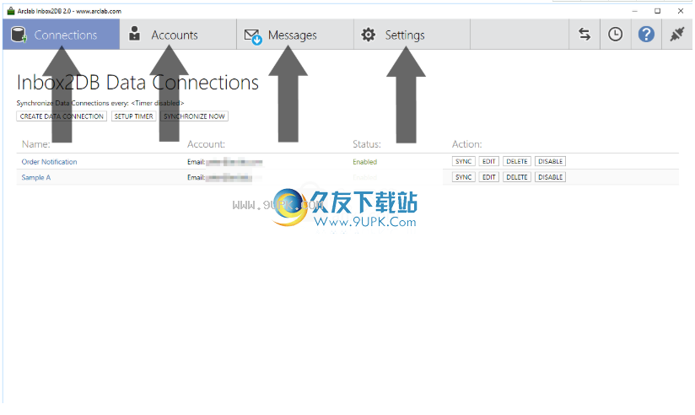Click the Sample A Email account cell

[220, 177]
